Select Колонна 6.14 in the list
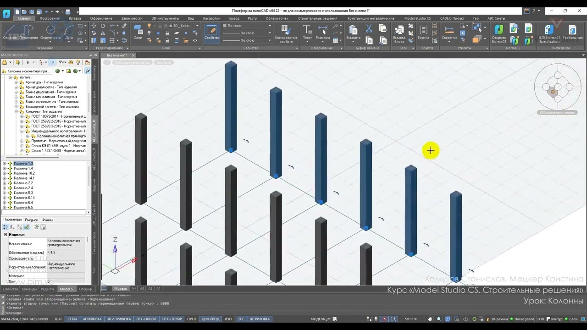Viewport: 587px width, 330px height. tap(24, 198)
